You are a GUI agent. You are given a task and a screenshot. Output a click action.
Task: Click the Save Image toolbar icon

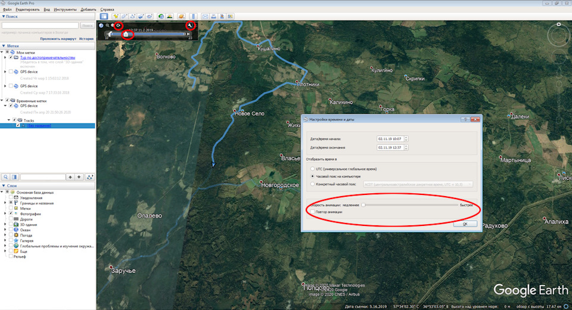[x=222, y=17]
